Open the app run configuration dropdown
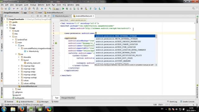This screenshot has width=199, height=112. pyautogui.click(x=57, y=9)
